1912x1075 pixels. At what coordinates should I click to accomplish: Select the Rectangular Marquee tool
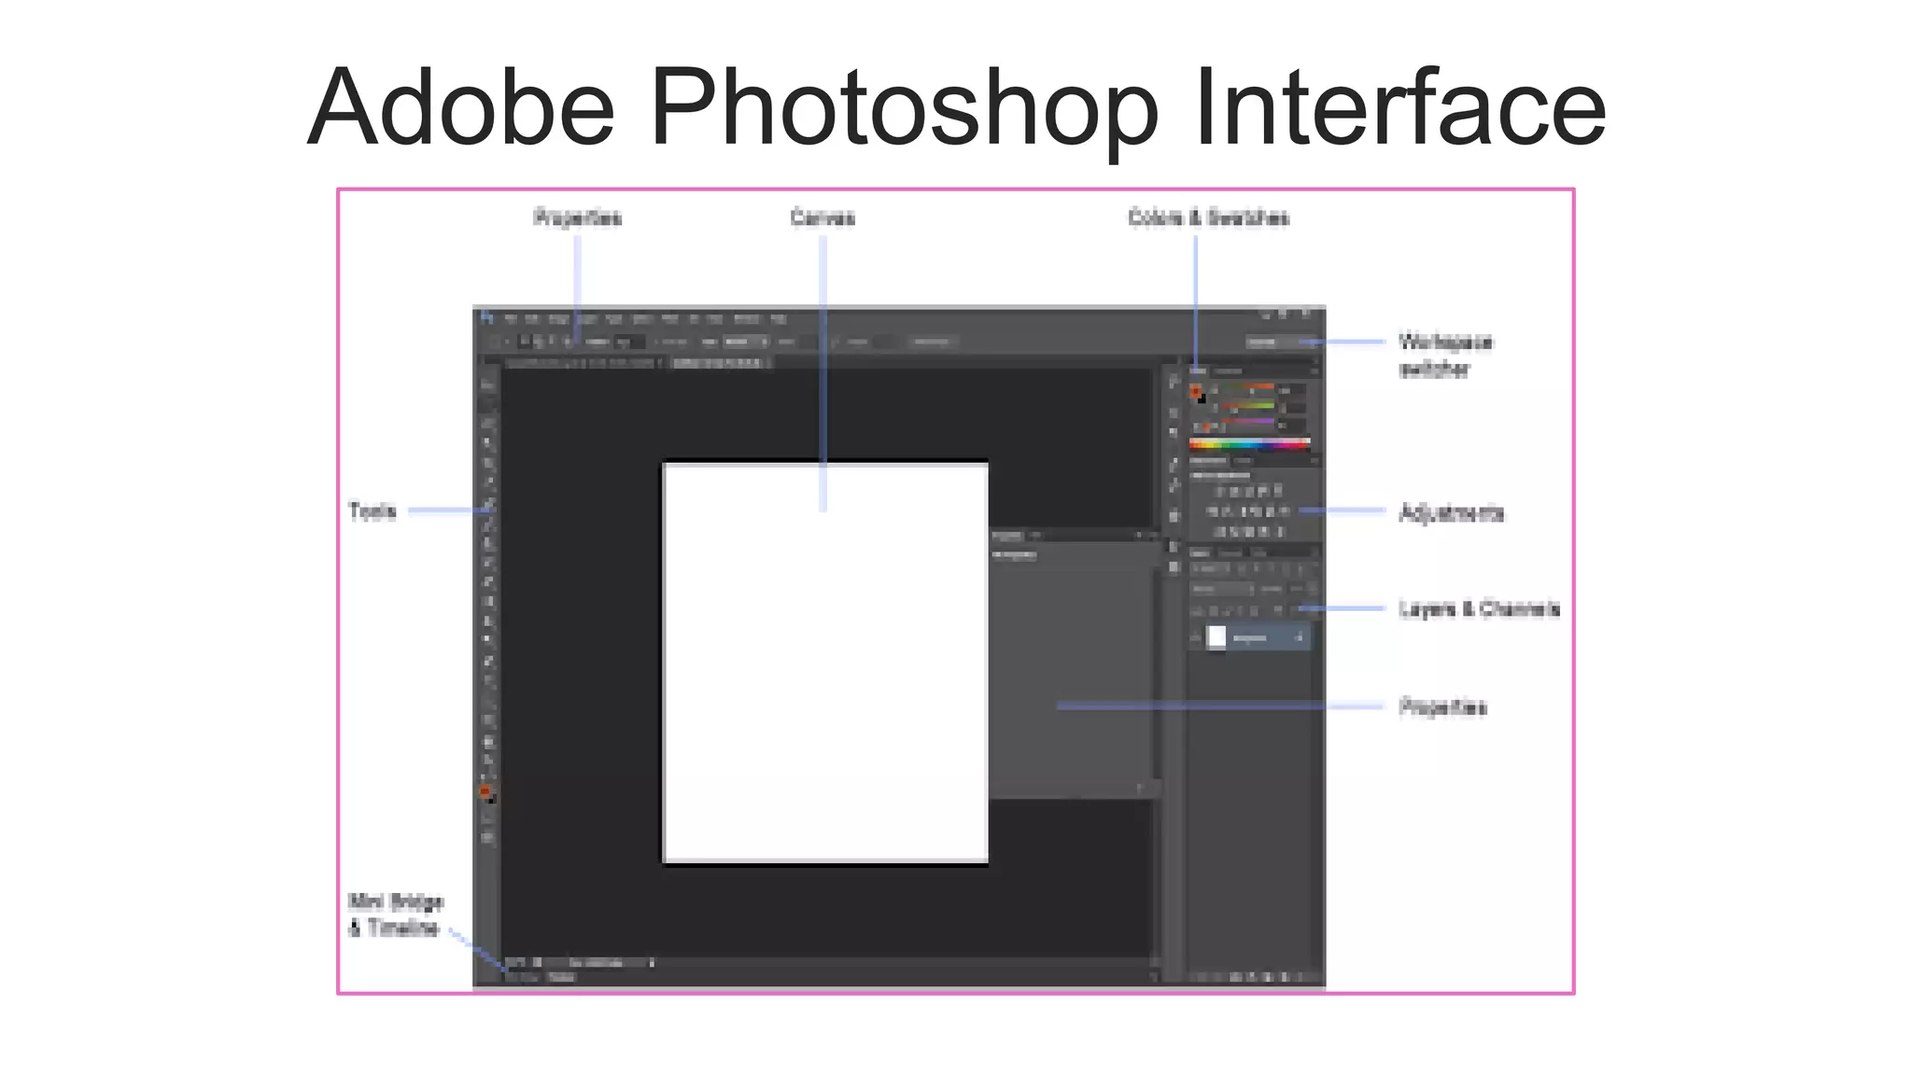click(x=487, y=403)
